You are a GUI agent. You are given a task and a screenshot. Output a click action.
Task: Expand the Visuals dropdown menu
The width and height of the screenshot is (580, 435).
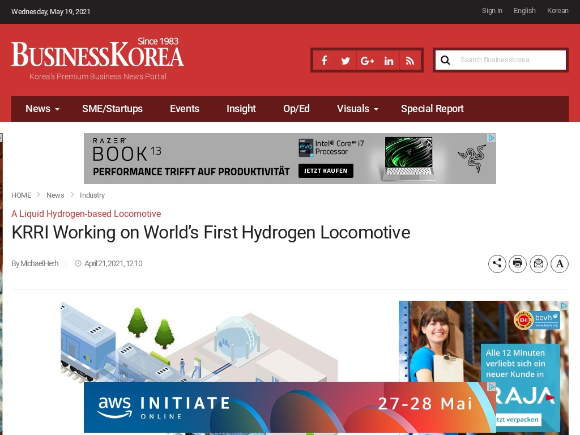point(357,109)
